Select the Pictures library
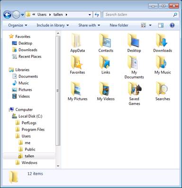The image size is (182, 188). [22, 90]
